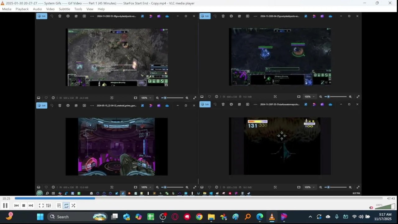Zoom out in the metroid_prime window
The height and width of the screenshot is (224, 398).
pyautogui.click(x=157, y=187)
